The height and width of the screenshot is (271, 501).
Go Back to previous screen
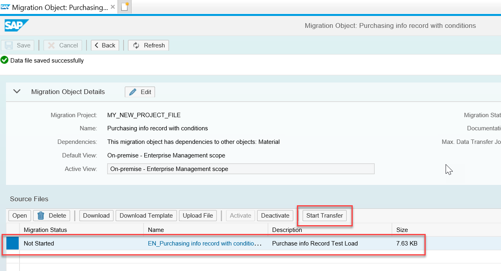(x=105, y=45)
